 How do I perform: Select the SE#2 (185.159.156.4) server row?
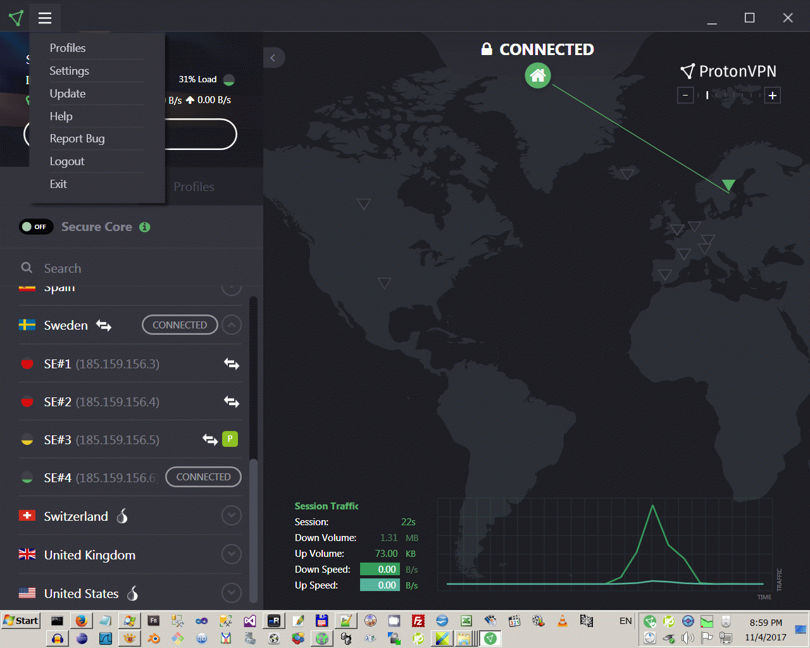pyautogui.click(x=130, y=402)
